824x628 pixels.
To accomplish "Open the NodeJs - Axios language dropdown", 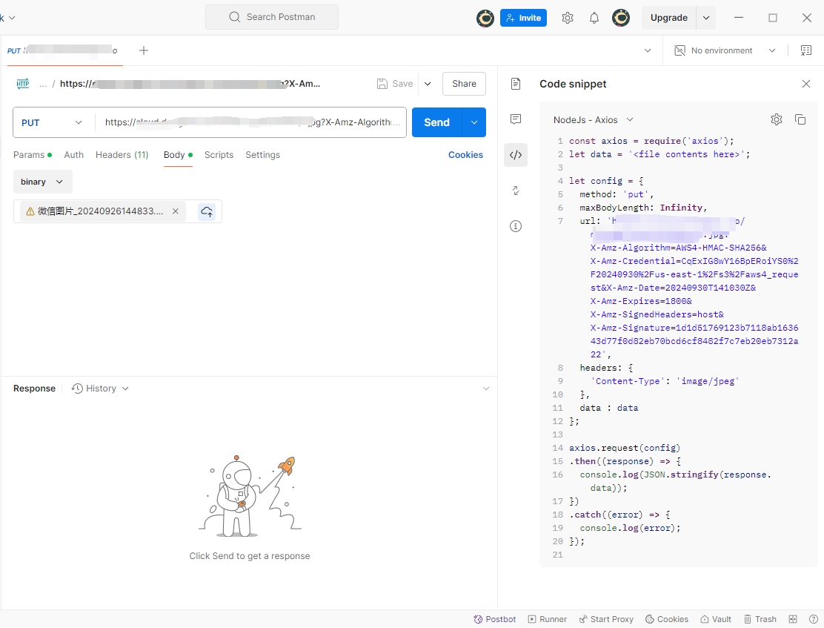I will click(x=594, y=120).
